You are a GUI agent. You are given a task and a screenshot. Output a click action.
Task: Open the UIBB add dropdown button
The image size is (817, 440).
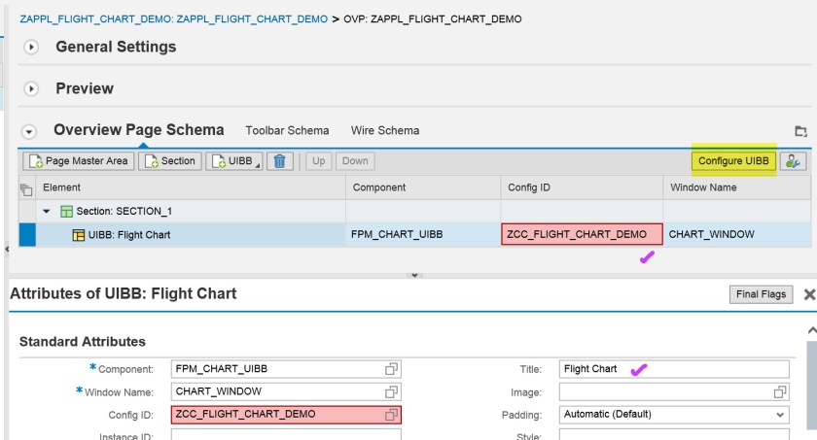[x=234, y=161]
